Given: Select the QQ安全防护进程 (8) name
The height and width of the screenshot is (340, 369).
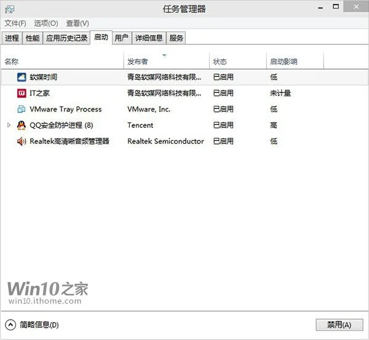Looking at the screenshot, I should point(61,125).
